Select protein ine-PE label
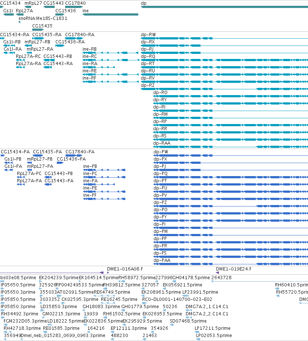Viewport: 308px width, 341px height. (x=90, y=188)
